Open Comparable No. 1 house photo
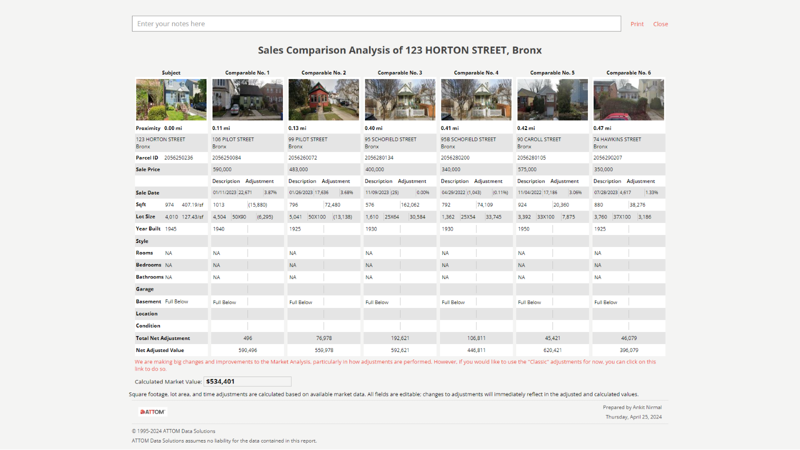The height and width of the screenshot is (450, 800). point(247,99)
